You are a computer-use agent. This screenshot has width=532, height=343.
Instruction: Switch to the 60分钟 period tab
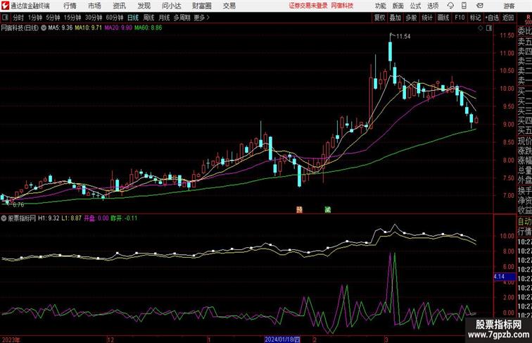115,18
